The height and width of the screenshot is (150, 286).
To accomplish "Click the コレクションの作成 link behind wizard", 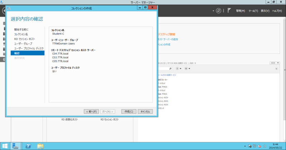I will click(x=164, y=45).
